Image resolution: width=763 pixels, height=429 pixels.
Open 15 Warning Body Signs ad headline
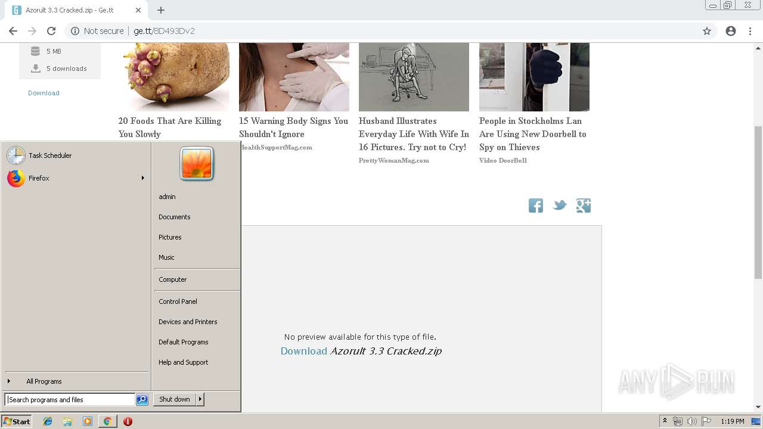[x=293, y=128]
